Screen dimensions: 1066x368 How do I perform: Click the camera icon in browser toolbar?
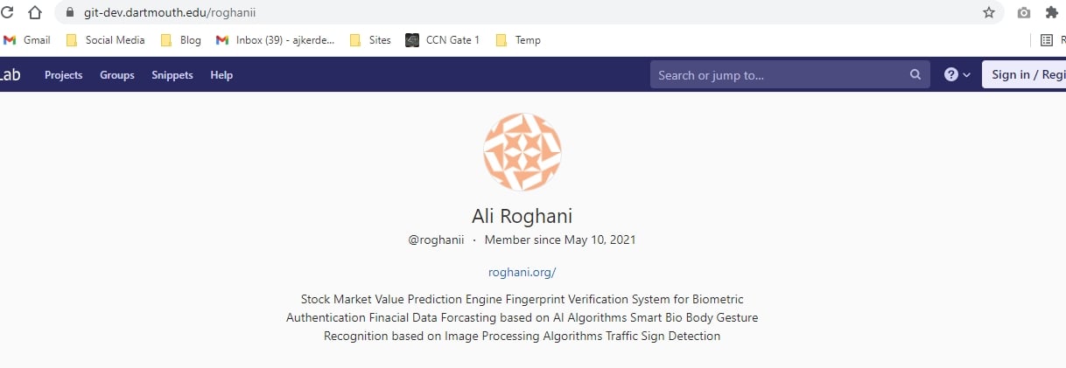[1023, 13]
